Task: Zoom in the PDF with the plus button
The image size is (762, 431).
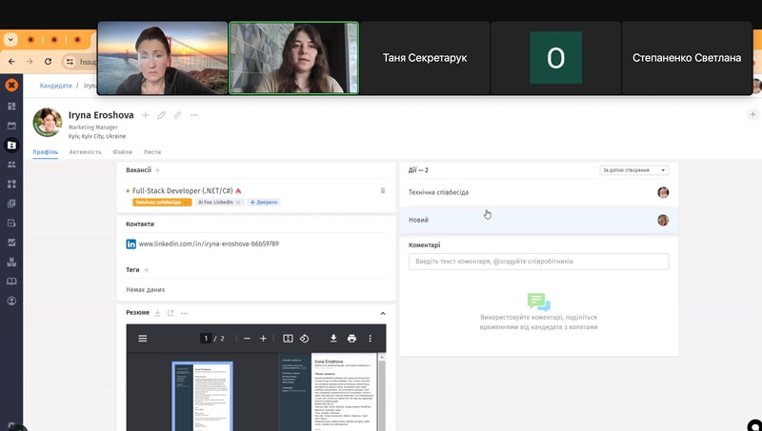Action: (263, 338)
